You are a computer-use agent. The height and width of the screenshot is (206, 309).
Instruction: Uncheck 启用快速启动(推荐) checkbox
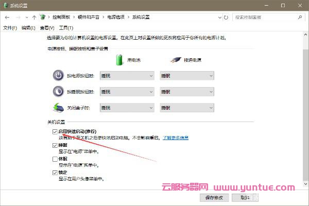55,132
